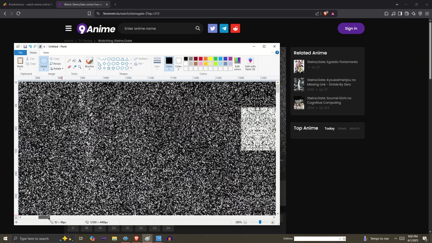Select the Rectangle shape in Shapes gallery
This screenshot has width=432, height=243.
click(x=113, y=59)
